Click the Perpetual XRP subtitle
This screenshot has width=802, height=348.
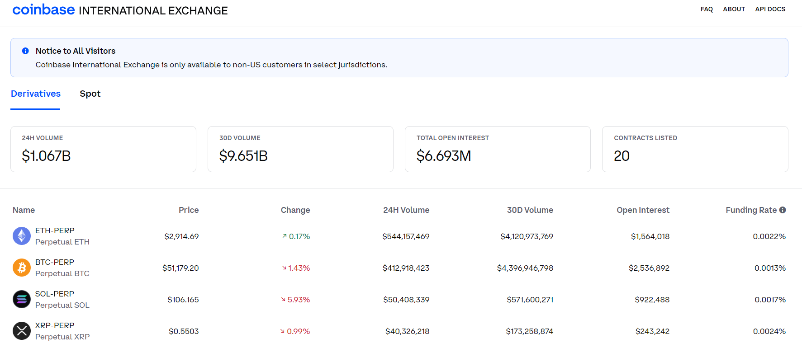tap(62, 337)
